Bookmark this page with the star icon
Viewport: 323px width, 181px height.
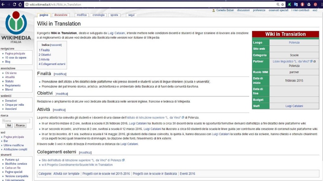point(283,4)
